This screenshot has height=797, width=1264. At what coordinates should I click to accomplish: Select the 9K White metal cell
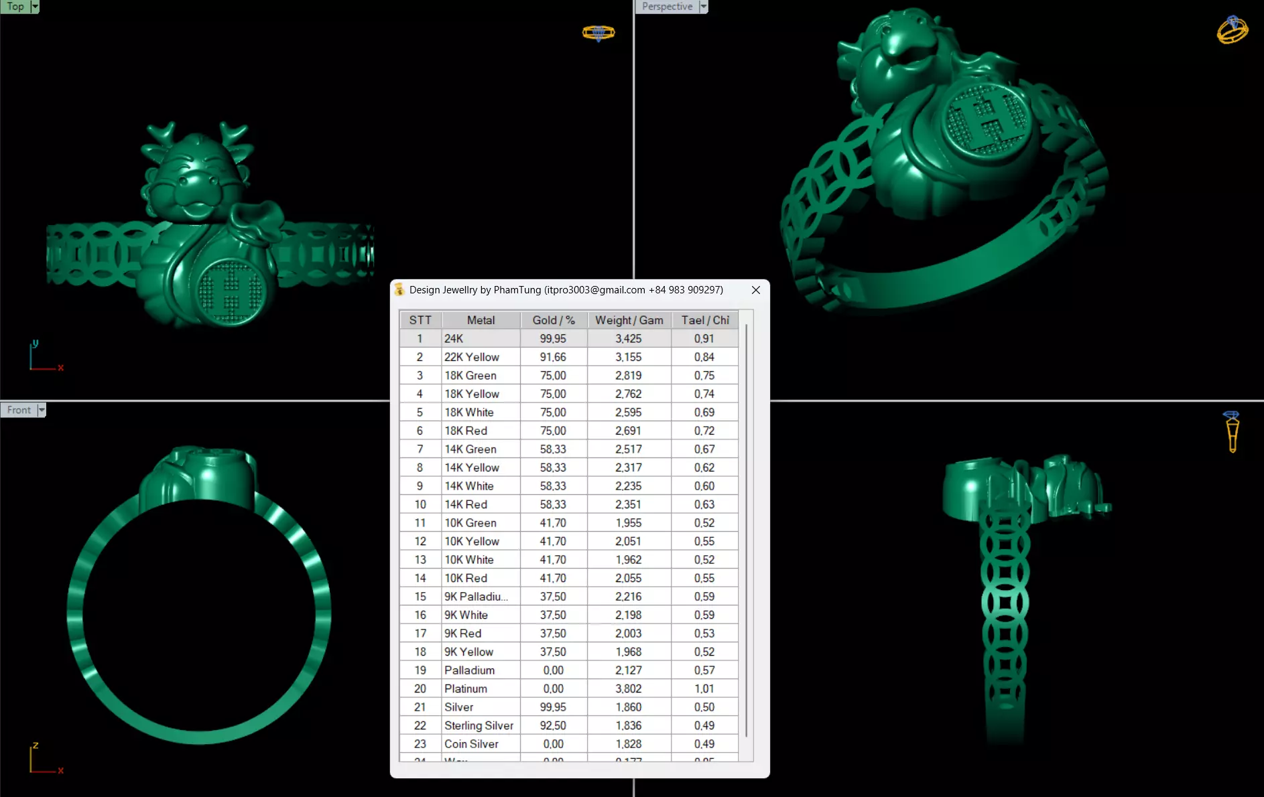pos(481,615)
